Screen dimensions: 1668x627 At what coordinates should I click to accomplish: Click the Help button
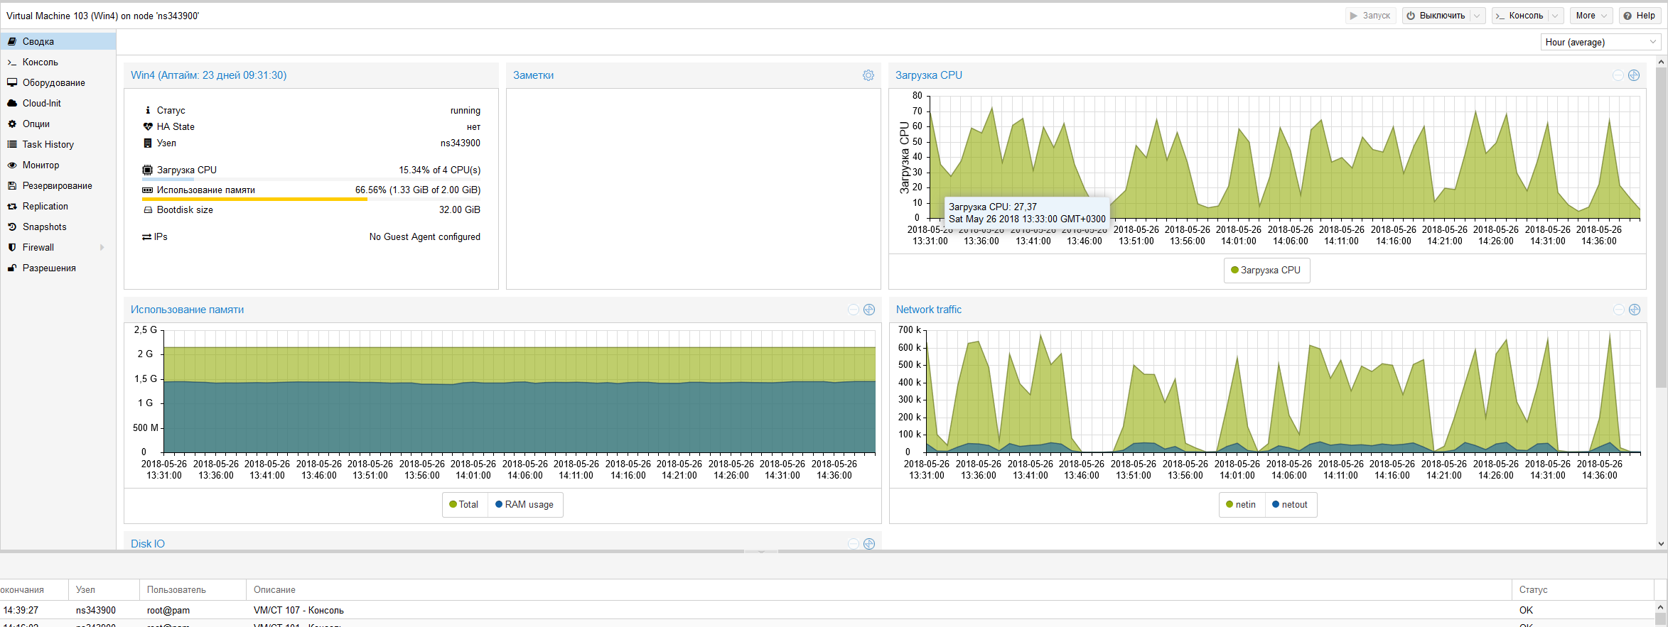pos(1640,16)
